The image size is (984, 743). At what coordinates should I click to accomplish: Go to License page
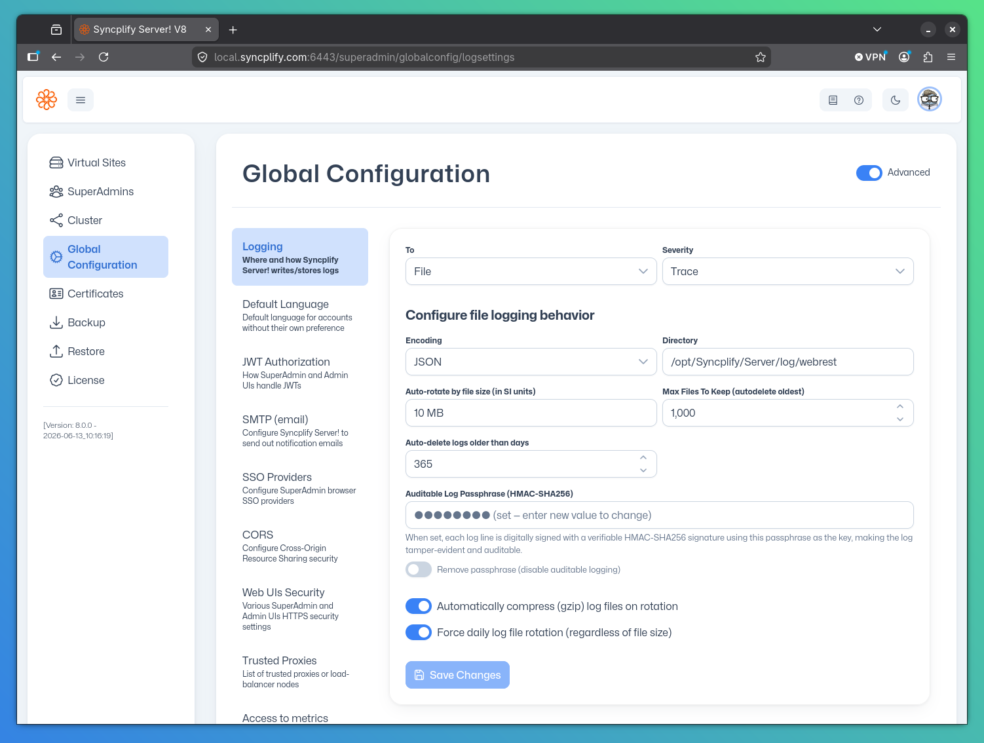point(105,380)
